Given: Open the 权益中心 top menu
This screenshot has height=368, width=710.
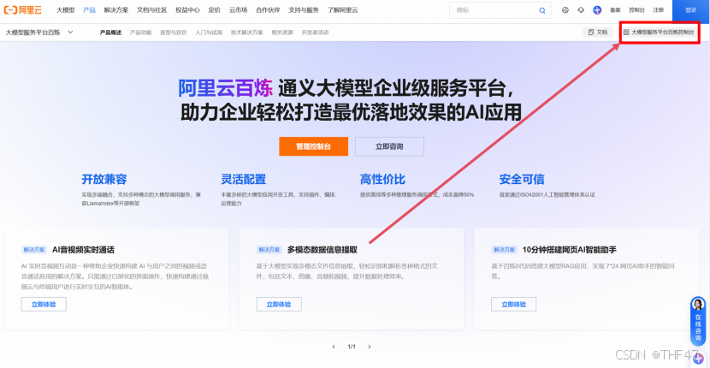Looking at the screenshot, I should (x=188, y=10).
